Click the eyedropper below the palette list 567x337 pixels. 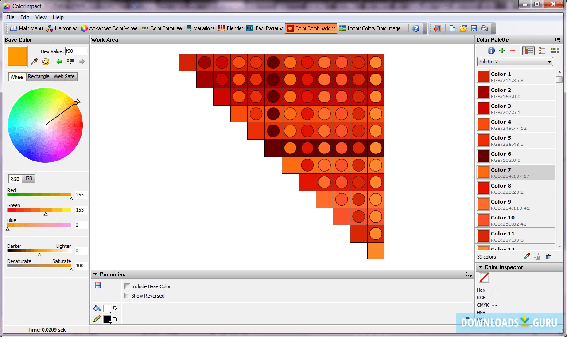(x=527, y=256)
